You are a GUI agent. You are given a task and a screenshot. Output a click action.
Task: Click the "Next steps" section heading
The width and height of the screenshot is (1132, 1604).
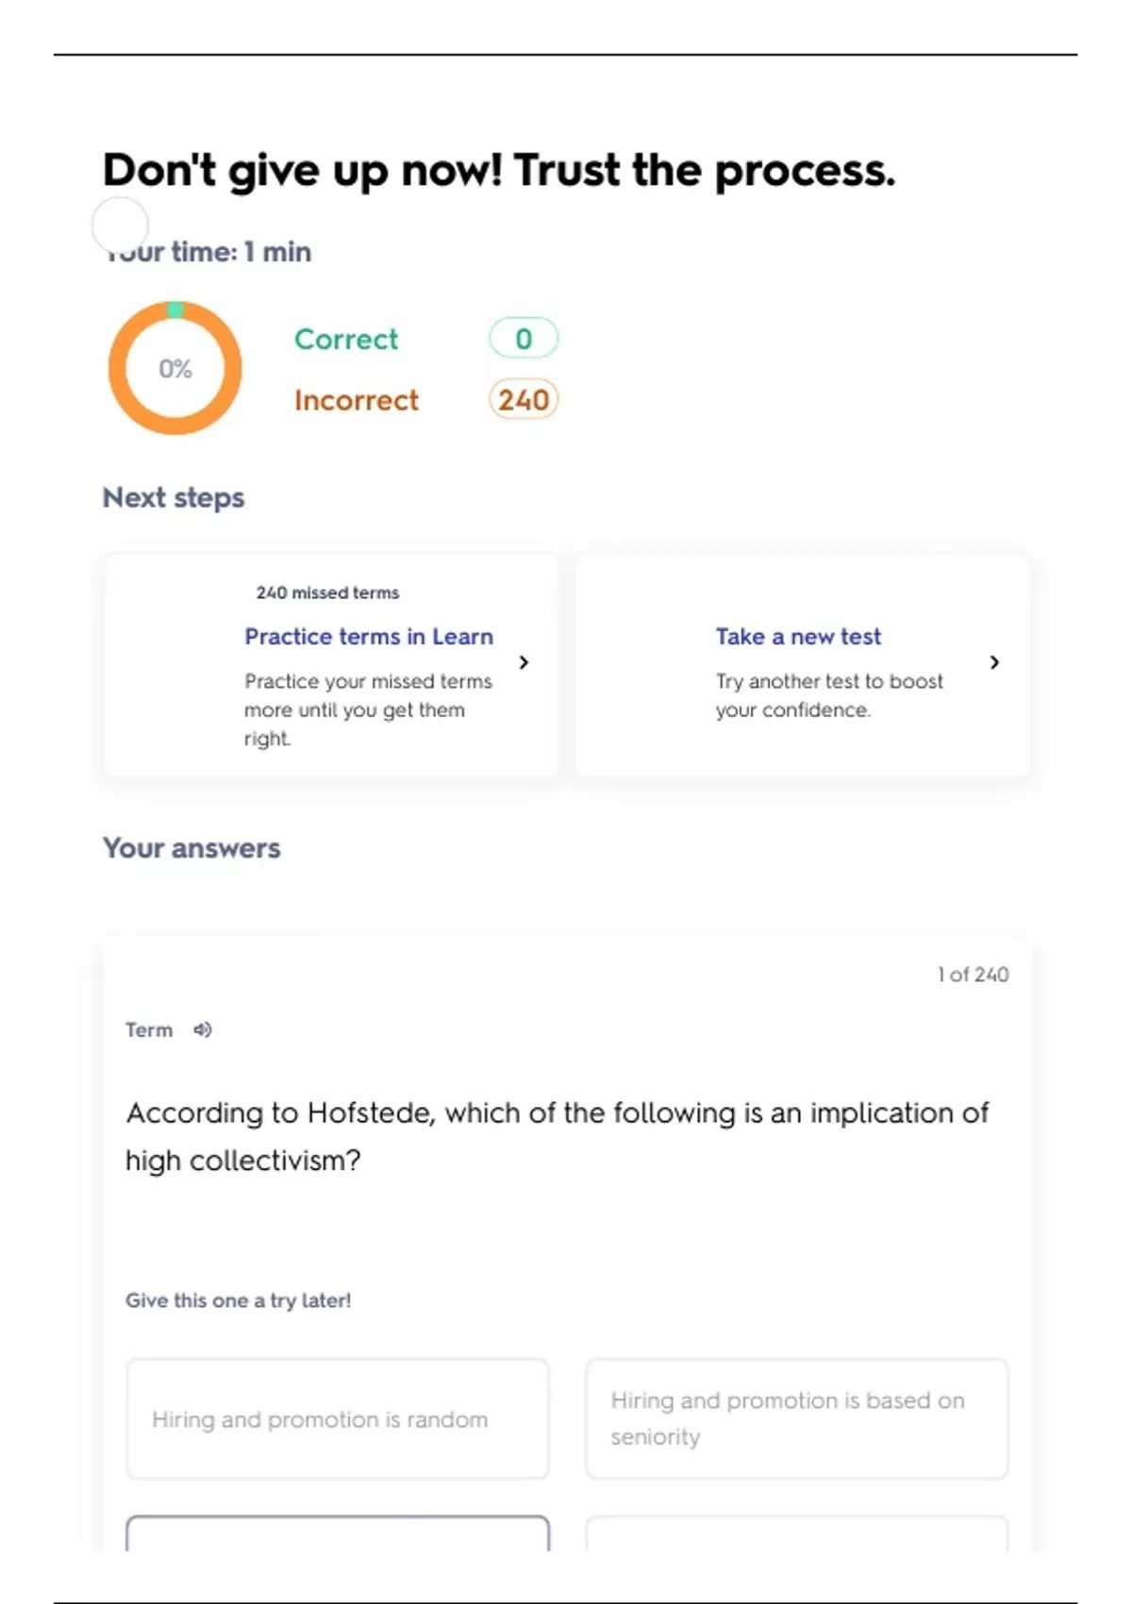click(x=174, y=497)
